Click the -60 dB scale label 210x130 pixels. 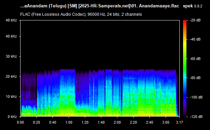[195, 59]
